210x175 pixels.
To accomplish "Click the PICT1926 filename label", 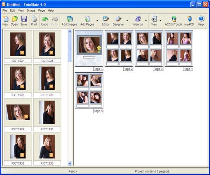I will [x=18, y=95].
